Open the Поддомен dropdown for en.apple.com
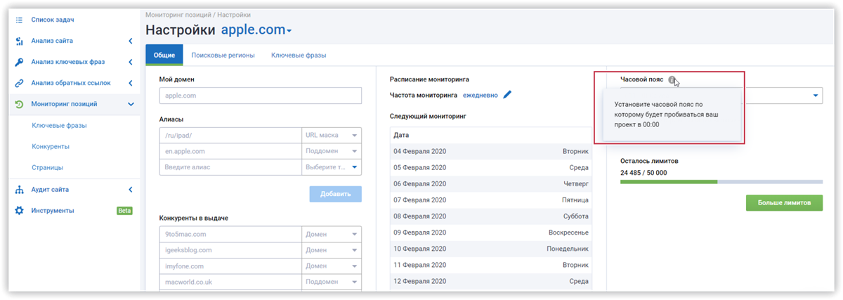 (x=332, y=151)
